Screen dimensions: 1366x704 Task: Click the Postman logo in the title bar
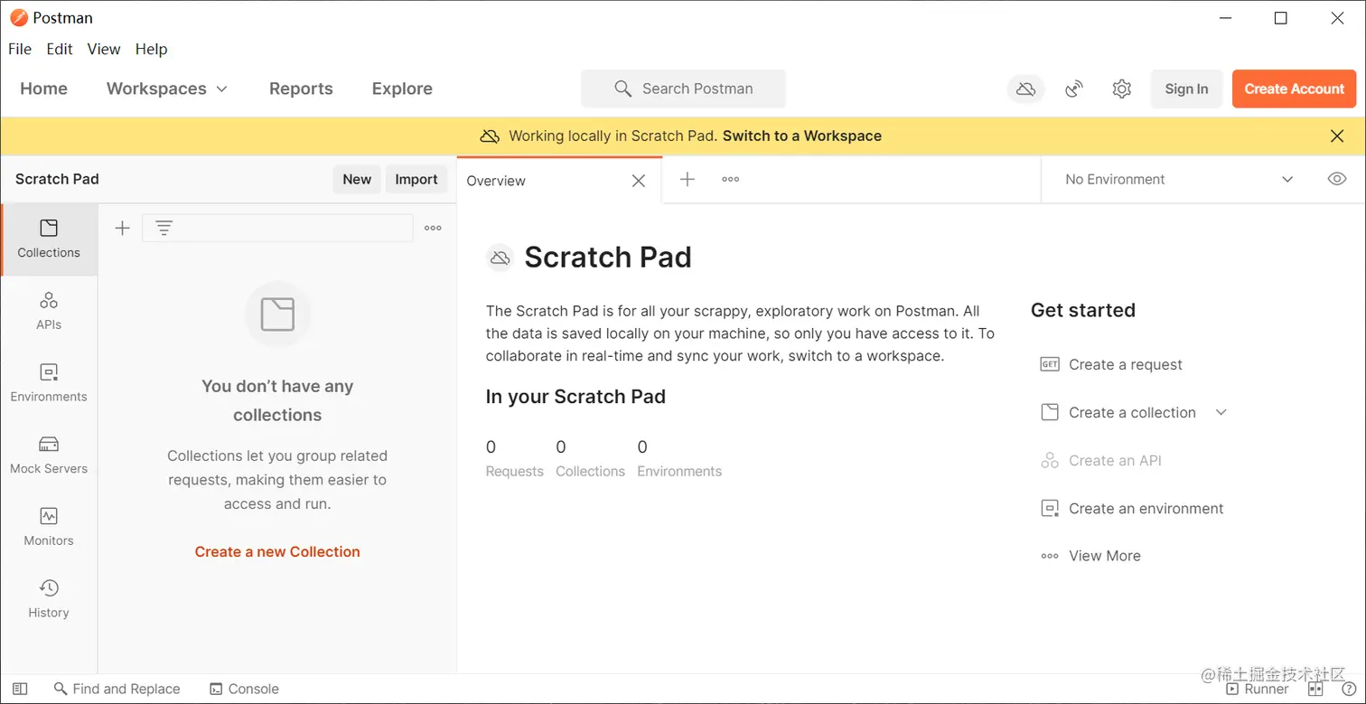point(19,17)
